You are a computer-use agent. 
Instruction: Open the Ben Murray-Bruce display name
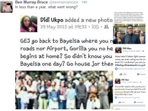[x=31, y=2]
